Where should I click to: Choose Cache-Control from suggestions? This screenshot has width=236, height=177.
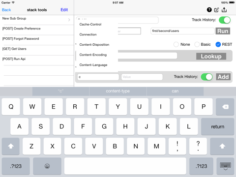pos(97,25)
